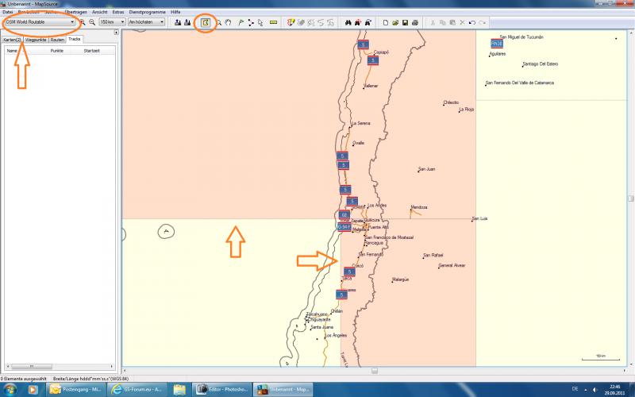
Task: Click the Startzeit column header
Action: click(x=91, y=50)
